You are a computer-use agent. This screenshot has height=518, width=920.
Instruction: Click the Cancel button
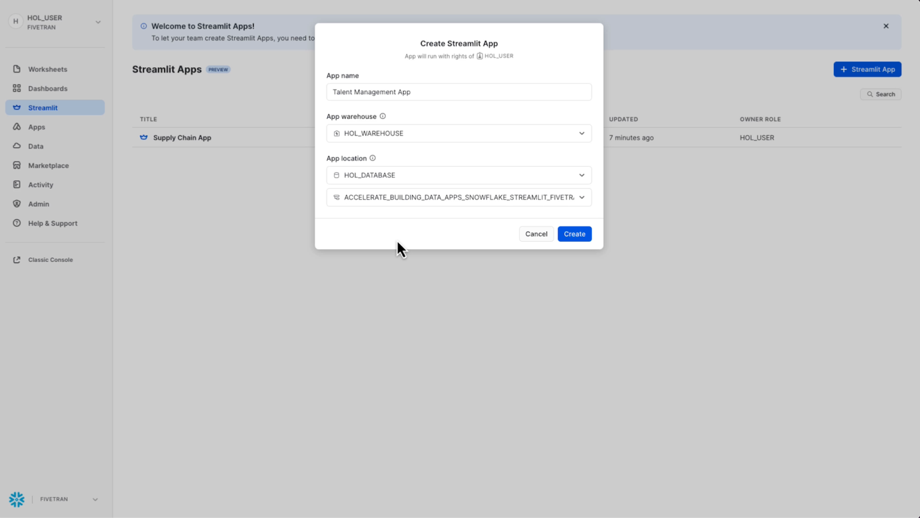pos(536,234)
